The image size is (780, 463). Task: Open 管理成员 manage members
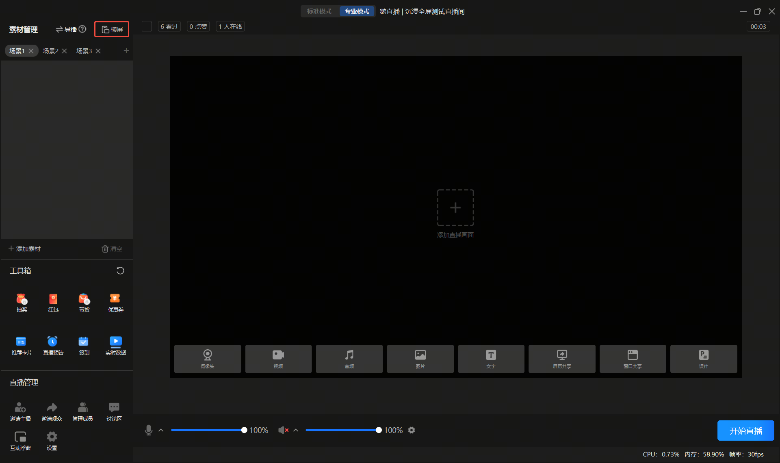[82, 412]
